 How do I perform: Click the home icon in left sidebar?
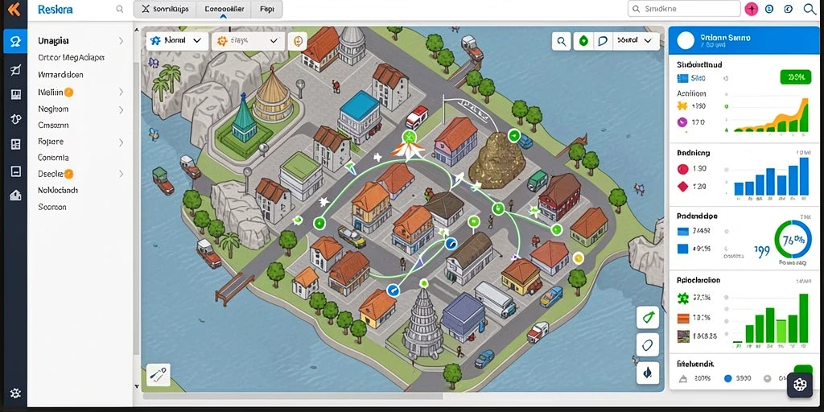click(x=15, y=196)
